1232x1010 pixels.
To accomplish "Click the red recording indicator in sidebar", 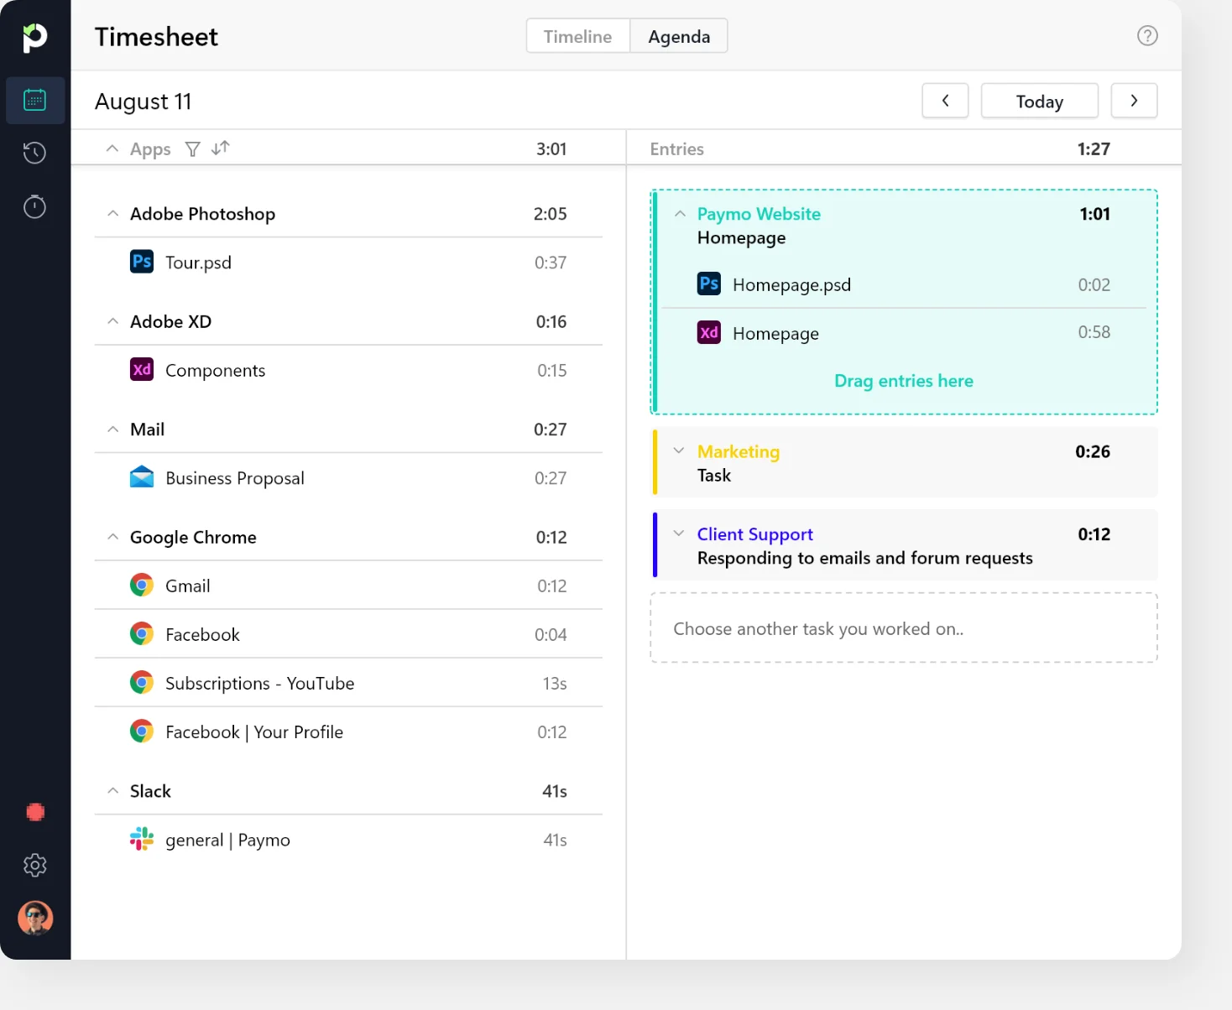I will pyautogui.click(x=35, y=812).
